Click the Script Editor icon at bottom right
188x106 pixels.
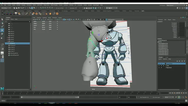click(x=186, y=101)
